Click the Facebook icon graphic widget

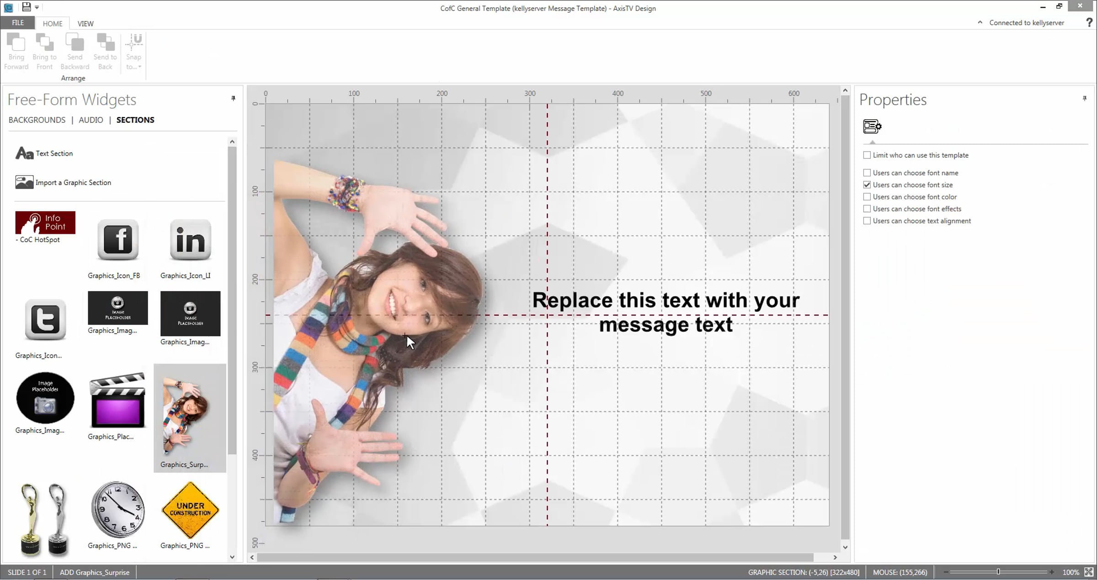pyautogui.click(x=117, y=240)
